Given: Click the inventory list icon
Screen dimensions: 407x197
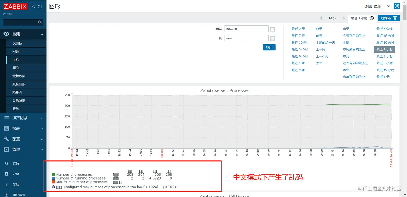Looking at the screenshot, I should coord(6,118).
